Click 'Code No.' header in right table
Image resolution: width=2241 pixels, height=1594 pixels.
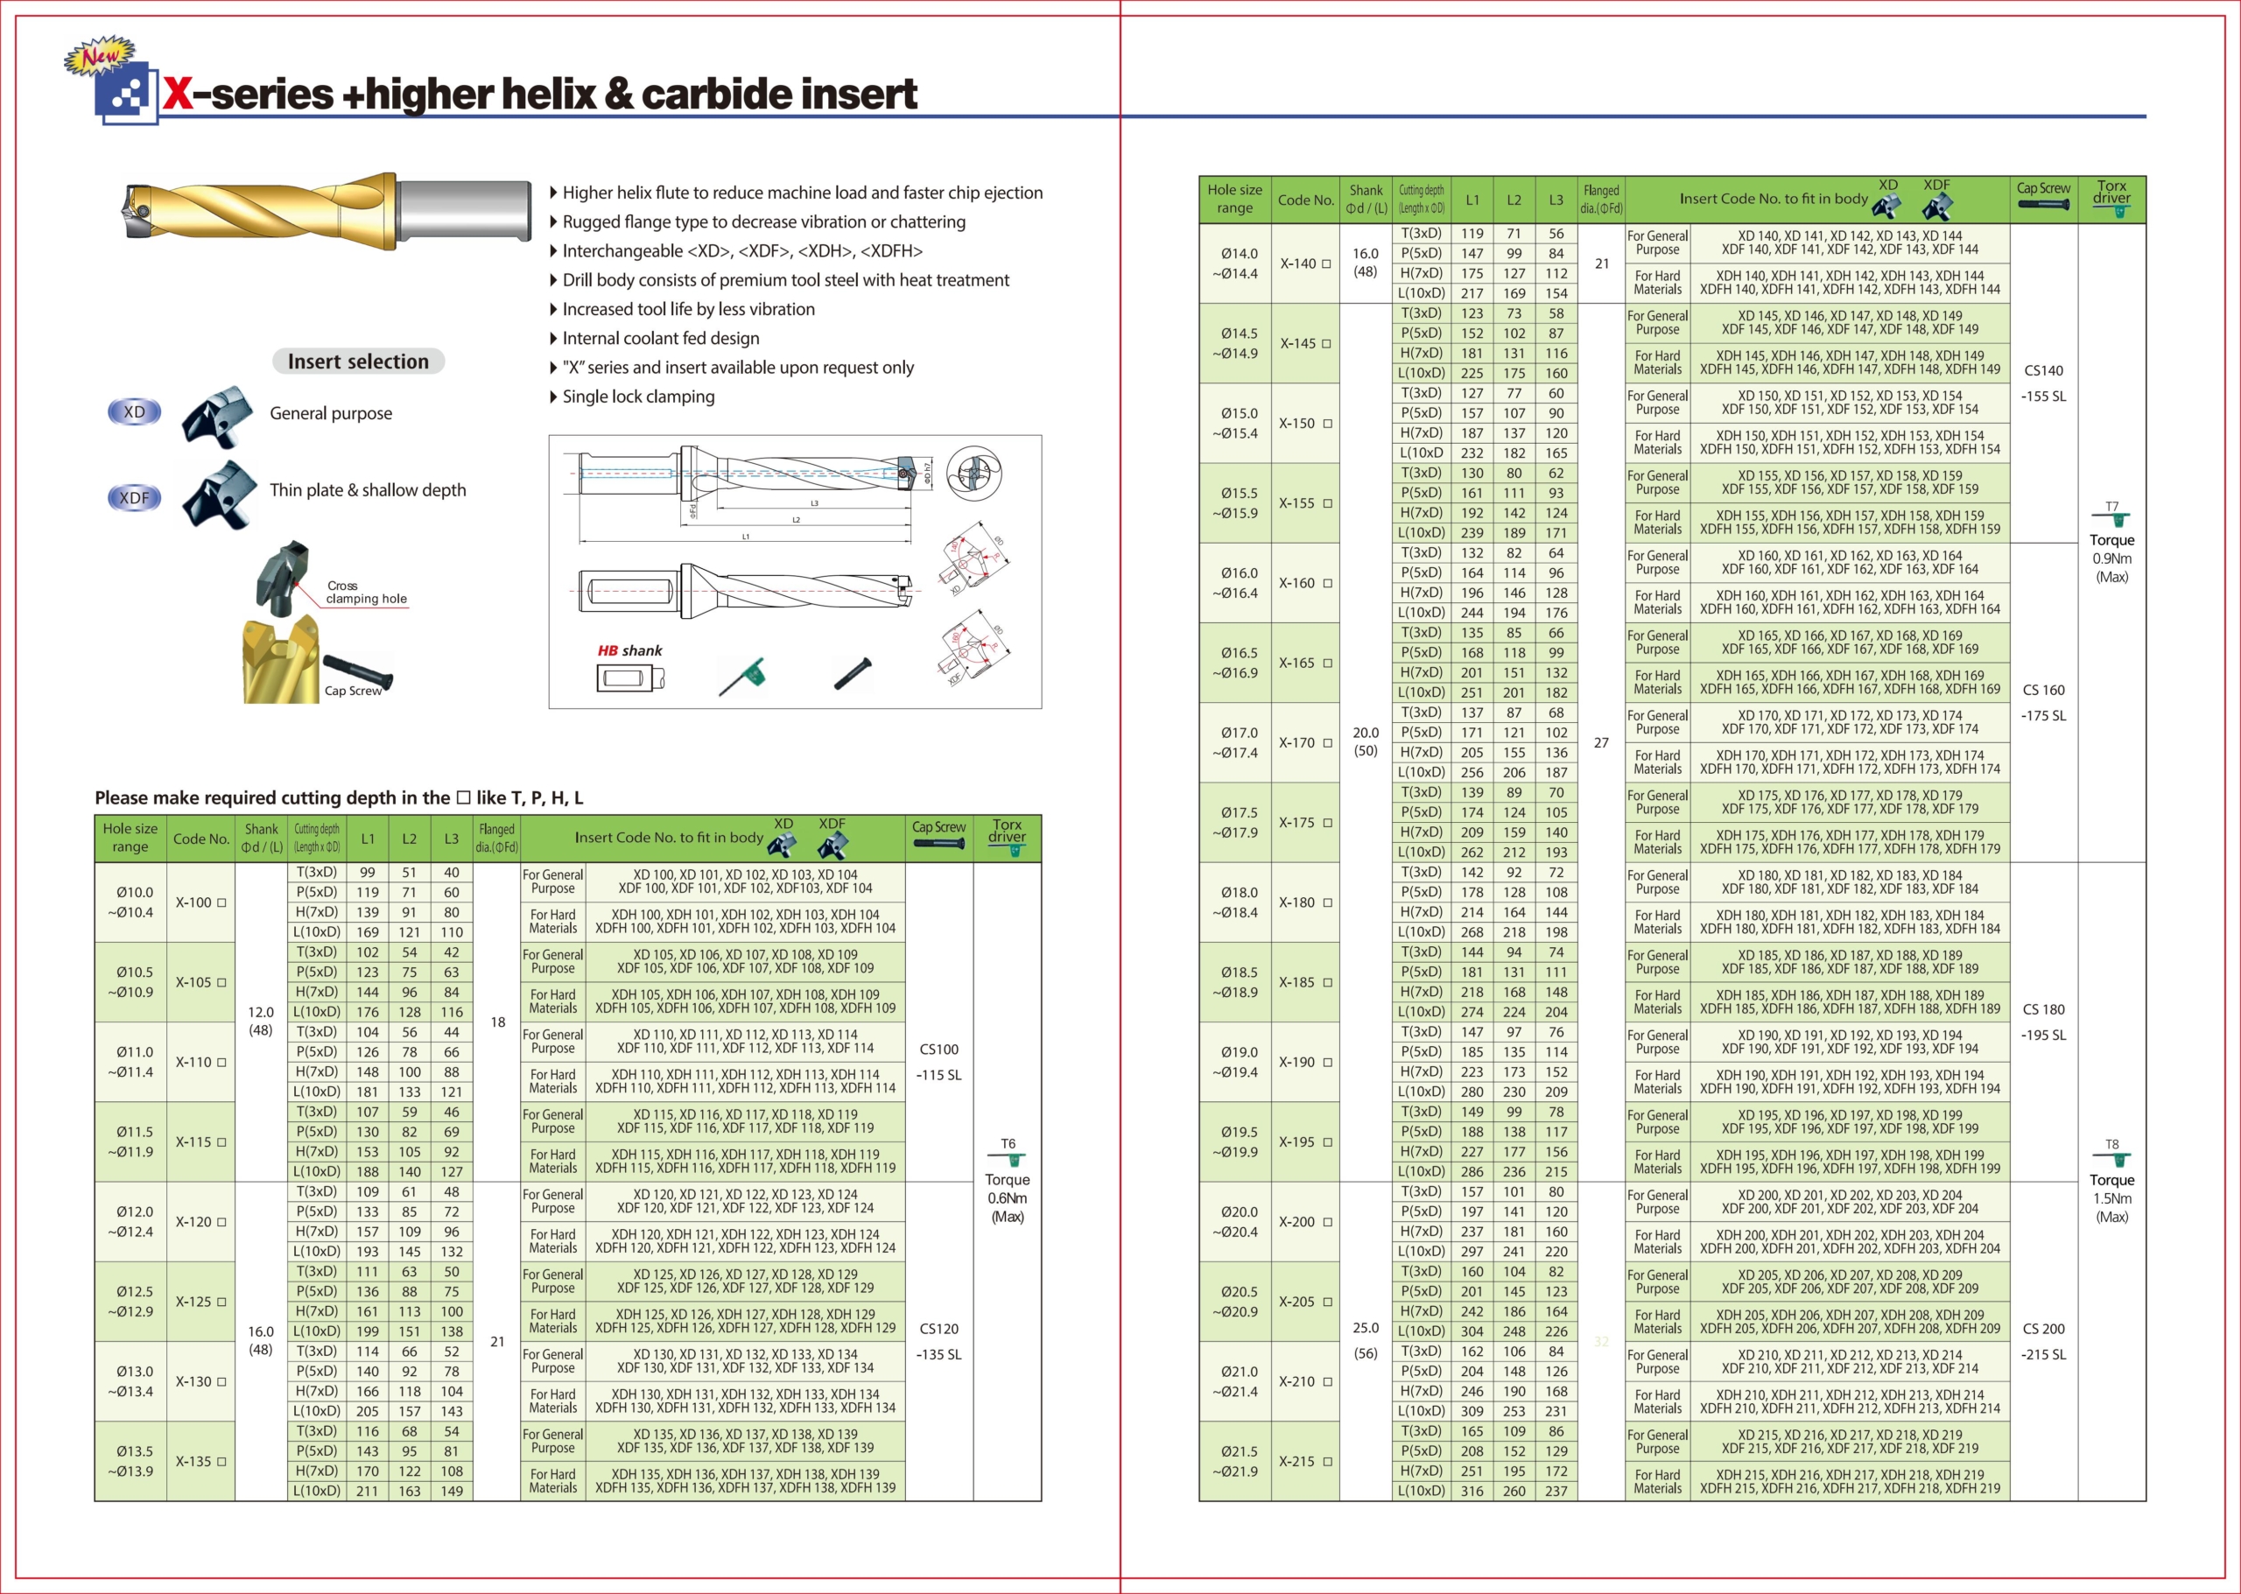coord(1305,200)
